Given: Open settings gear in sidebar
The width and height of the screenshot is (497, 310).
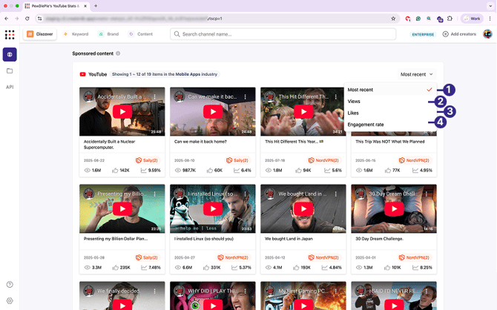Looking at the screenshot, I should pos(10,301).
